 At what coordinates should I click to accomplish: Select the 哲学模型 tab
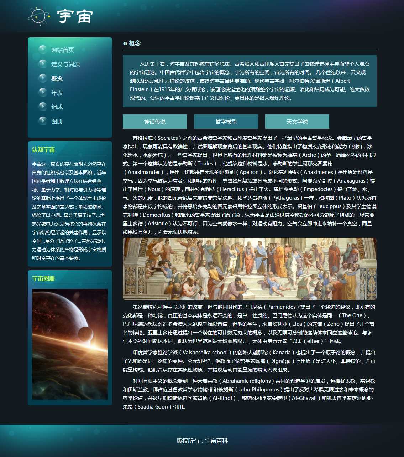tap(226, 122)
